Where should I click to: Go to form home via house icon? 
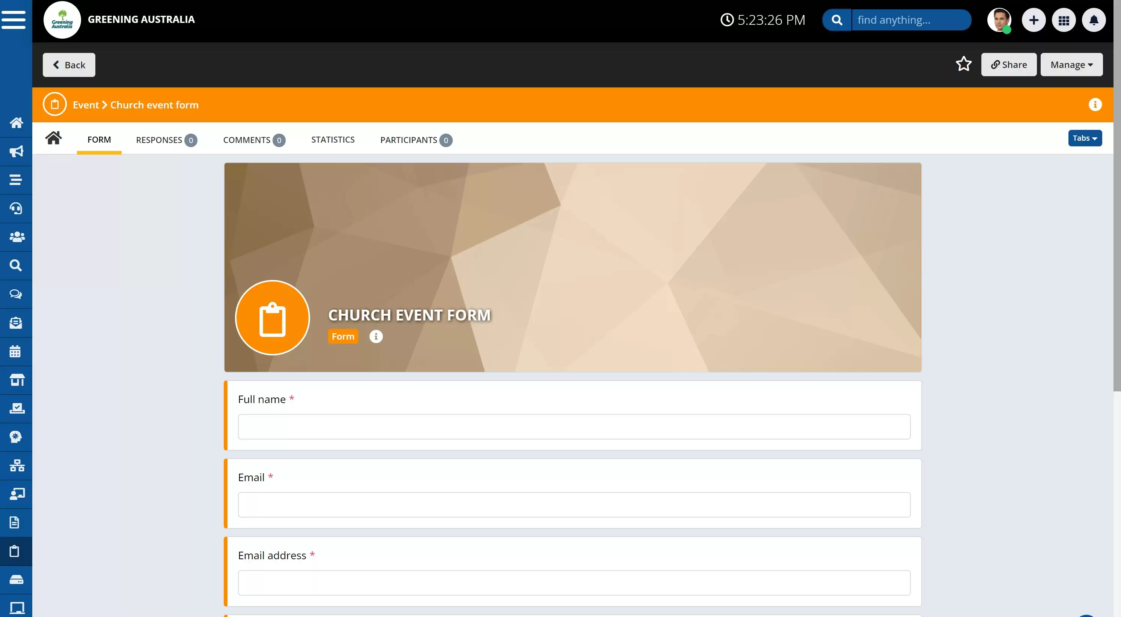click(54, 138)
